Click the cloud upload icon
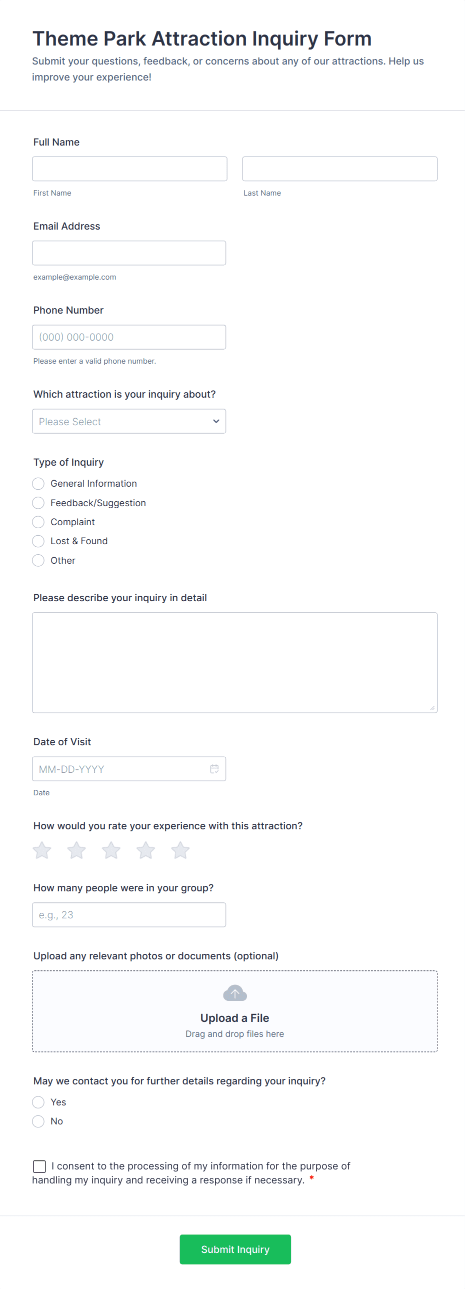 coord(234,993)
